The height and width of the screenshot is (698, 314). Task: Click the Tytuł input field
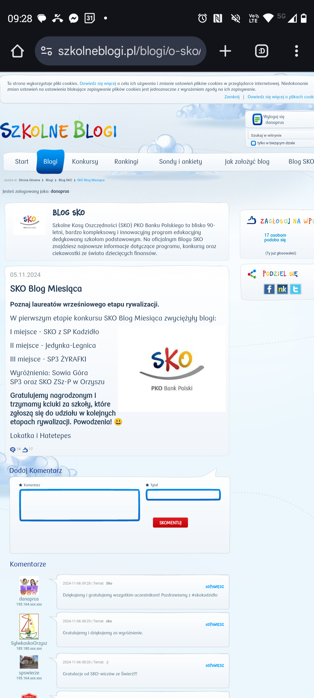183,495
